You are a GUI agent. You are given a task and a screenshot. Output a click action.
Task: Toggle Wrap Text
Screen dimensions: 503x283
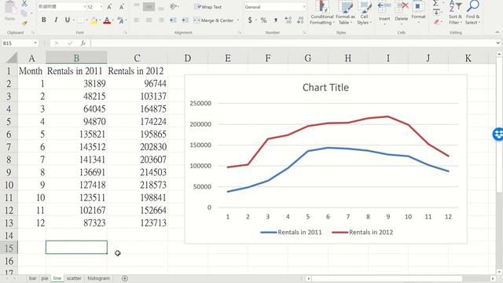(x=207, y=7)
